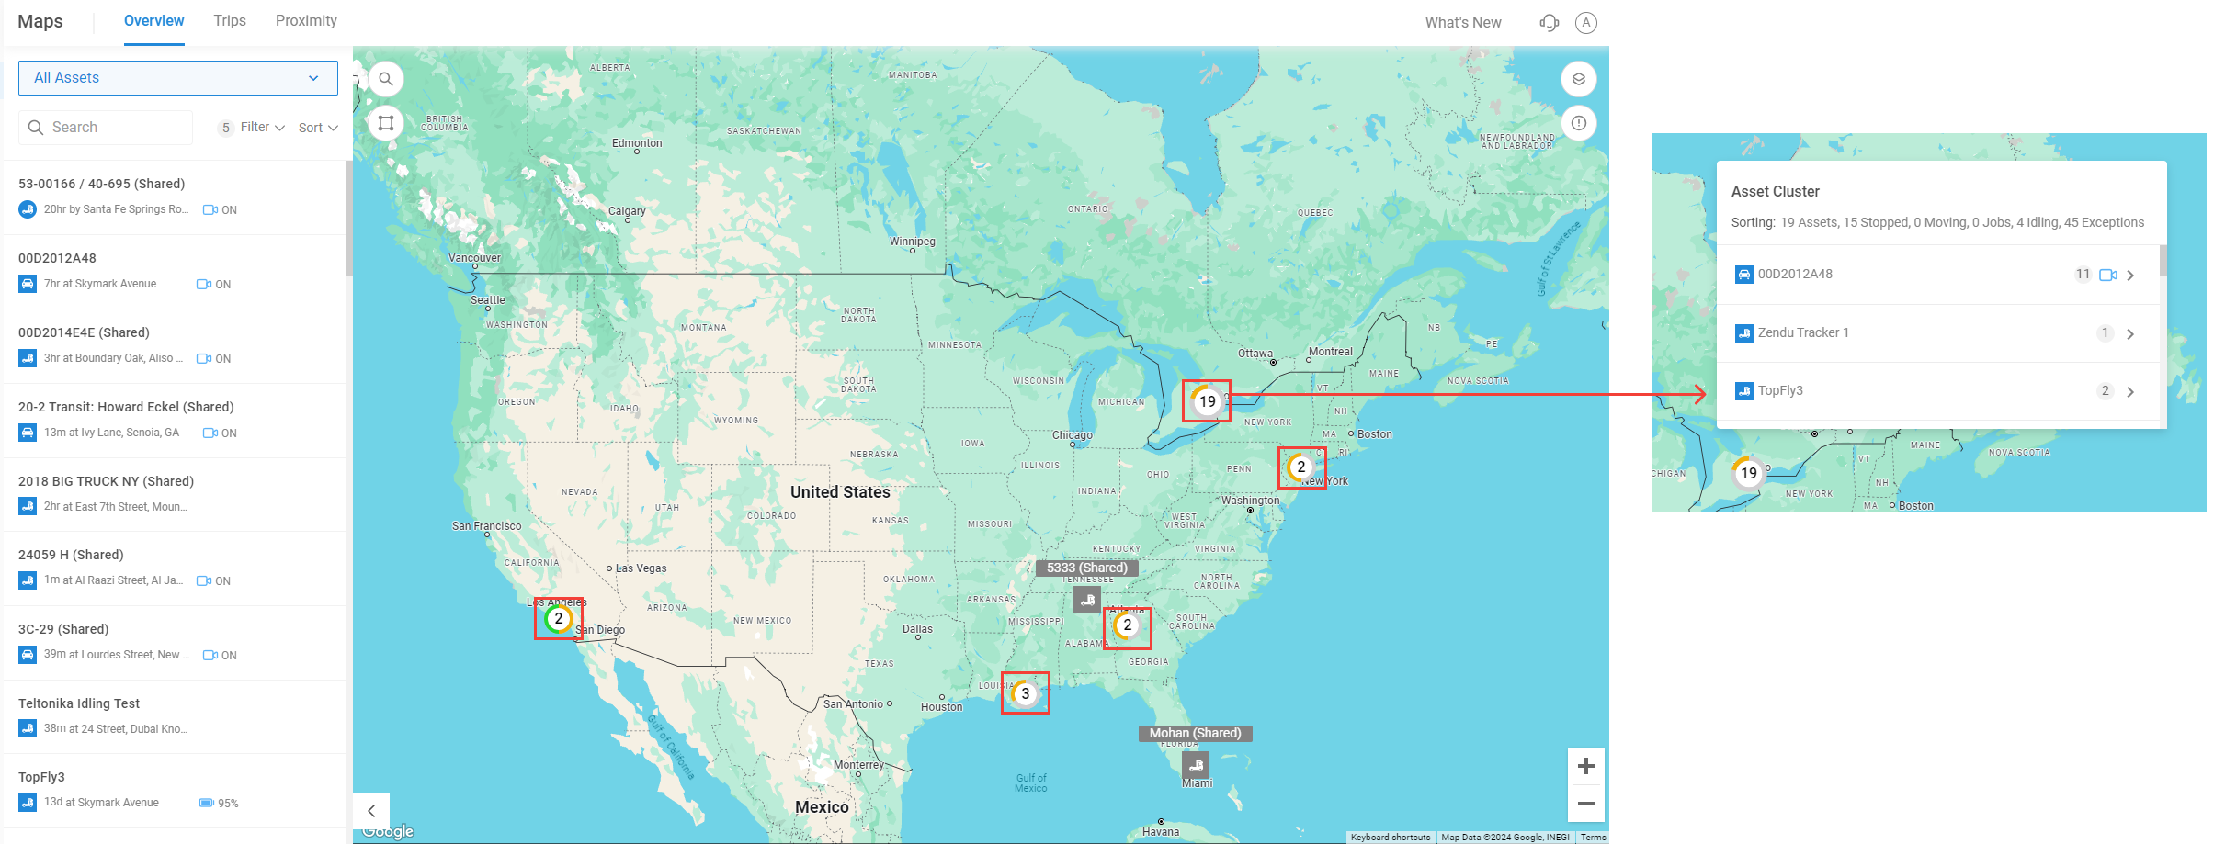Click the Google logo on map
Screen dimensions: 2214x844
tap(388, 831)
